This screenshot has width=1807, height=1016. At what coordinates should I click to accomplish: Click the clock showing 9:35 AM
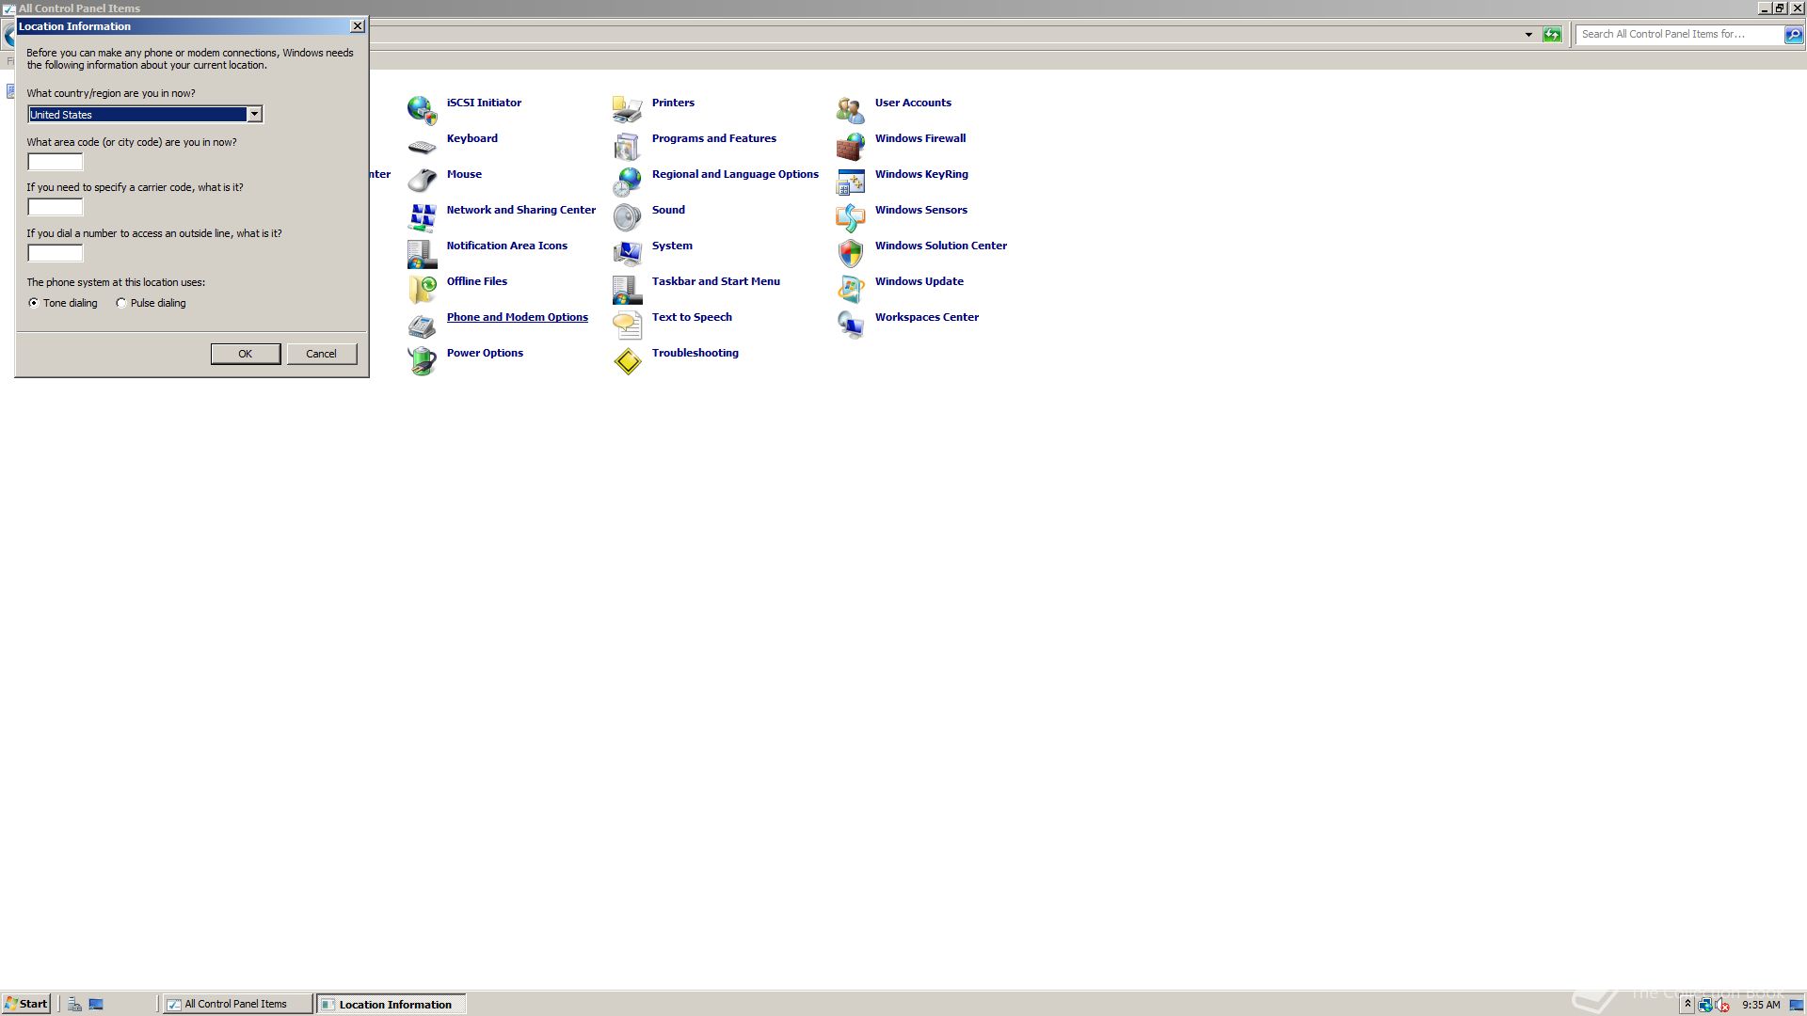(x=1761, y=1005)
